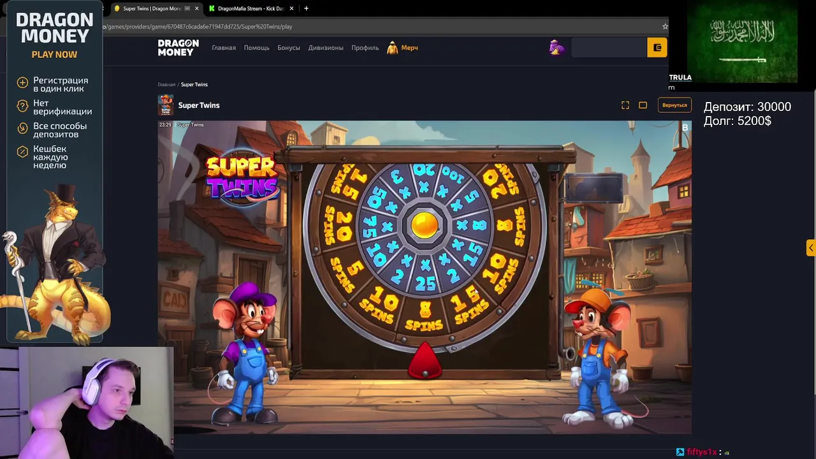Click the Депозит: 30000 overlay text
This screenshot has height=459, width=816.
click(747, 107)
